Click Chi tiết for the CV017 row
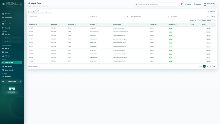The image size is (220, 124). (x=208, y=61)
